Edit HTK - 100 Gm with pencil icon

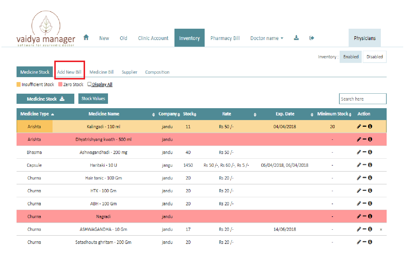(359, 191)
